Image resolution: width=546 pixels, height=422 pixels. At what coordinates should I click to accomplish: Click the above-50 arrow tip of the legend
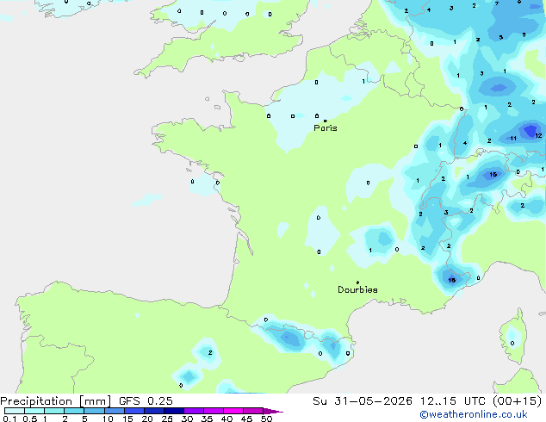click(273, 411)
